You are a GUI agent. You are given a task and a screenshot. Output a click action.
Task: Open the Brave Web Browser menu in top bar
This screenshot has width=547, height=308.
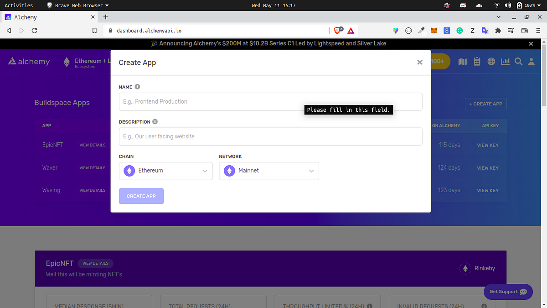[x=77, y=5]
